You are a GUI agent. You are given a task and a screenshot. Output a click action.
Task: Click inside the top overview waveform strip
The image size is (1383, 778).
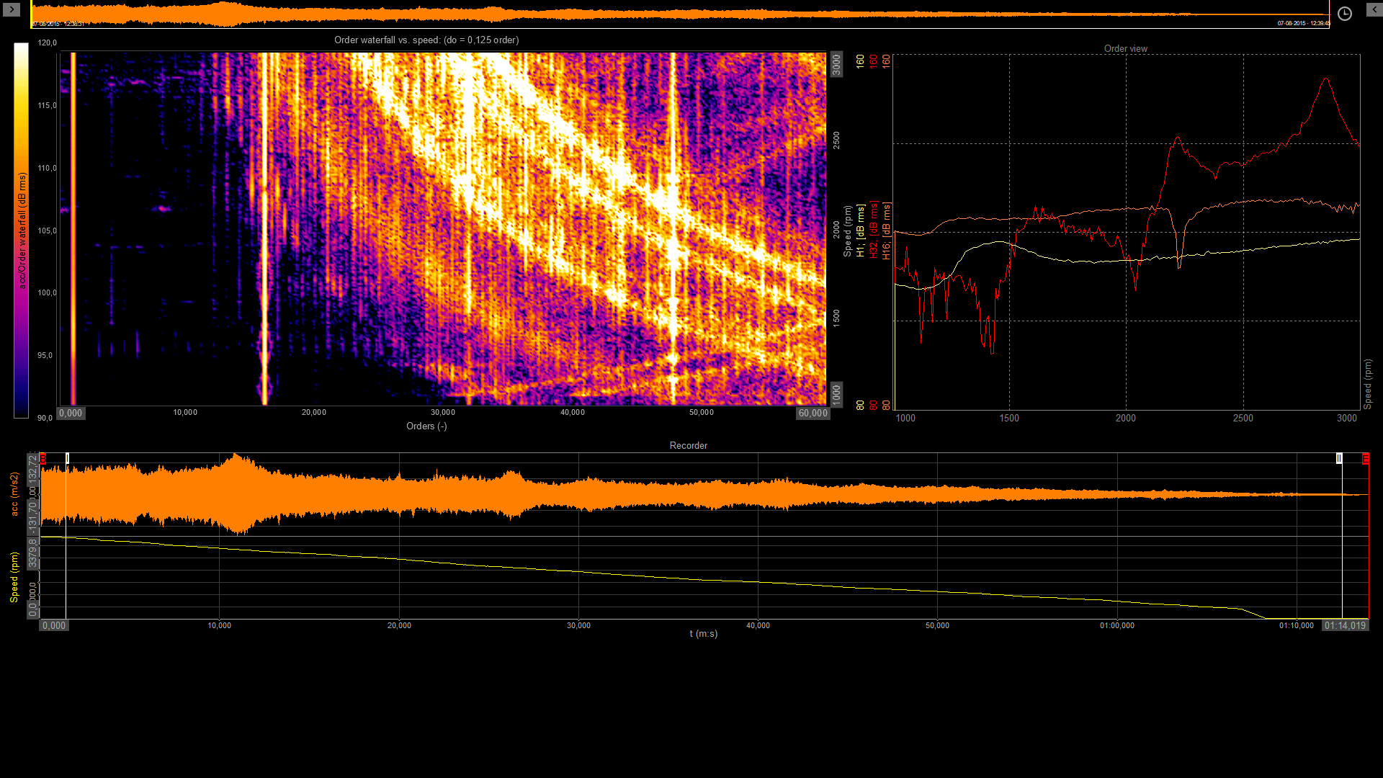point(680,14)
